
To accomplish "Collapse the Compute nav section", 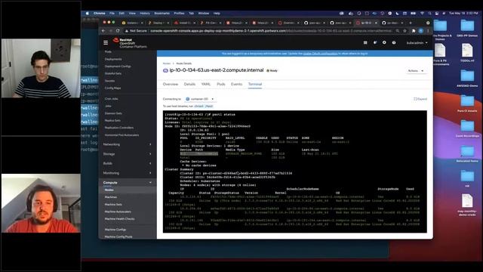I will (128, 183).
